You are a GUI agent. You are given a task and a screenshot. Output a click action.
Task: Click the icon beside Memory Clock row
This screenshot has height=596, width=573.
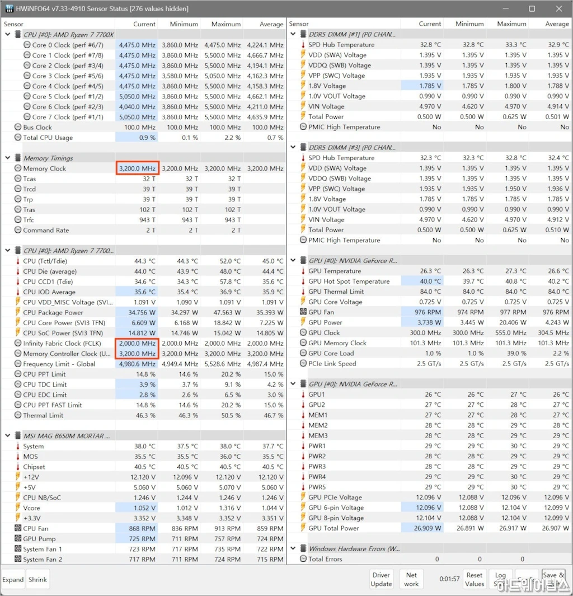18,168
